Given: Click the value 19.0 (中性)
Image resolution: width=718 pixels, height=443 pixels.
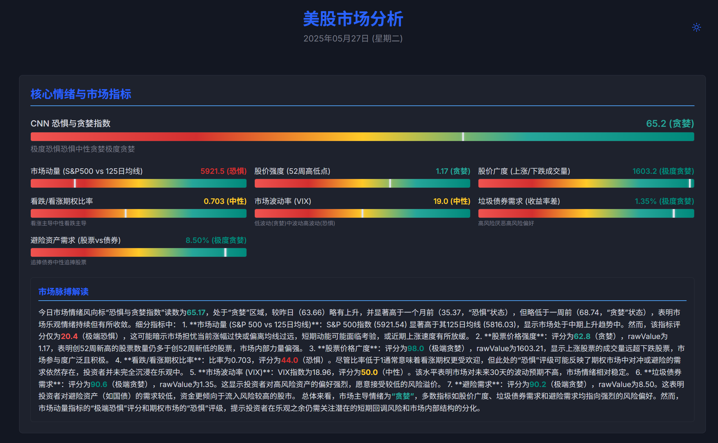Looking at the screenshot, I should click(452, 201).
